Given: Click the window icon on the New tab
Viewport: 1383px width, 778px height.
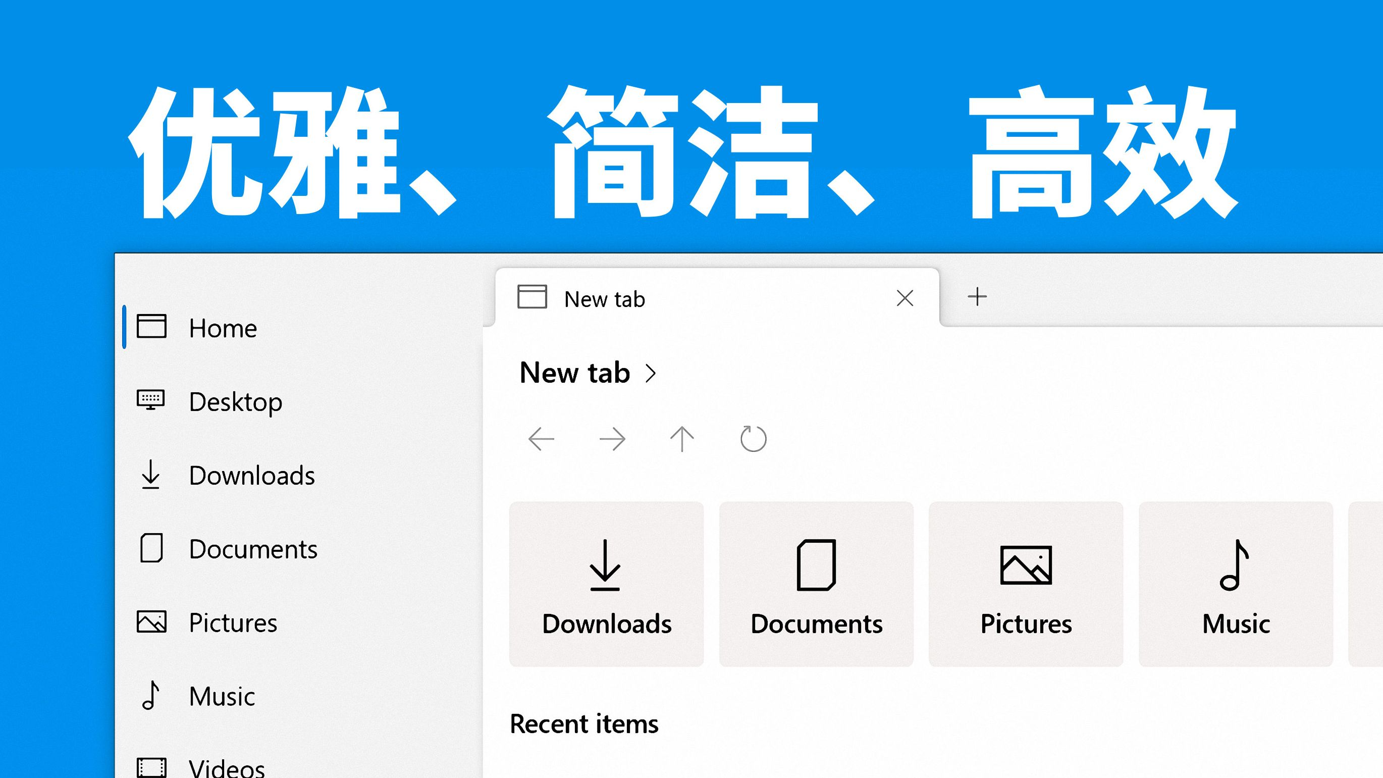Looking at the screenshot, I should 532,296.
